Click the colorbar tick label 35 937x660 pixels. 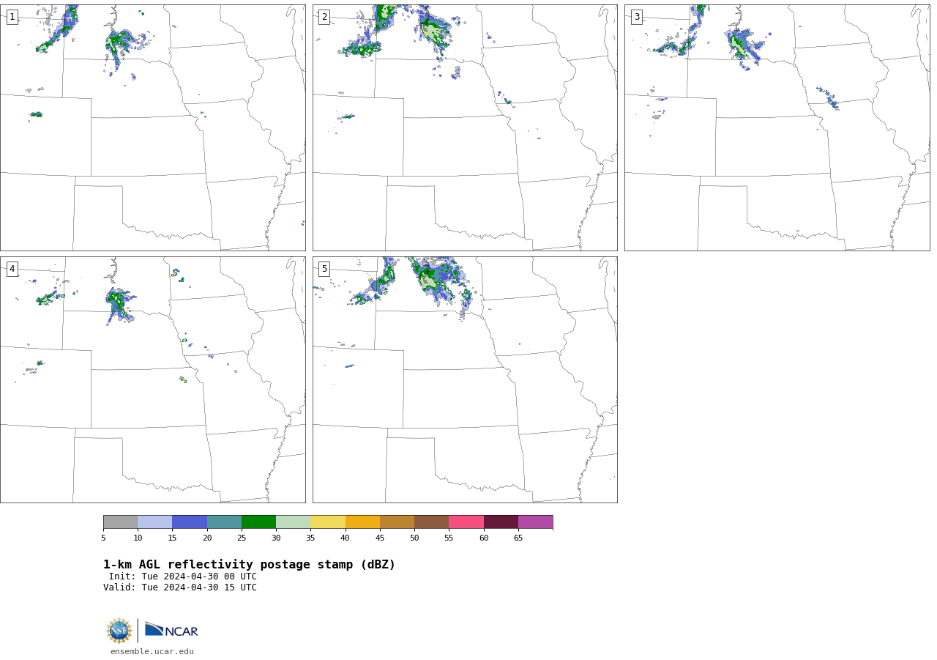(x=310, y=538)
